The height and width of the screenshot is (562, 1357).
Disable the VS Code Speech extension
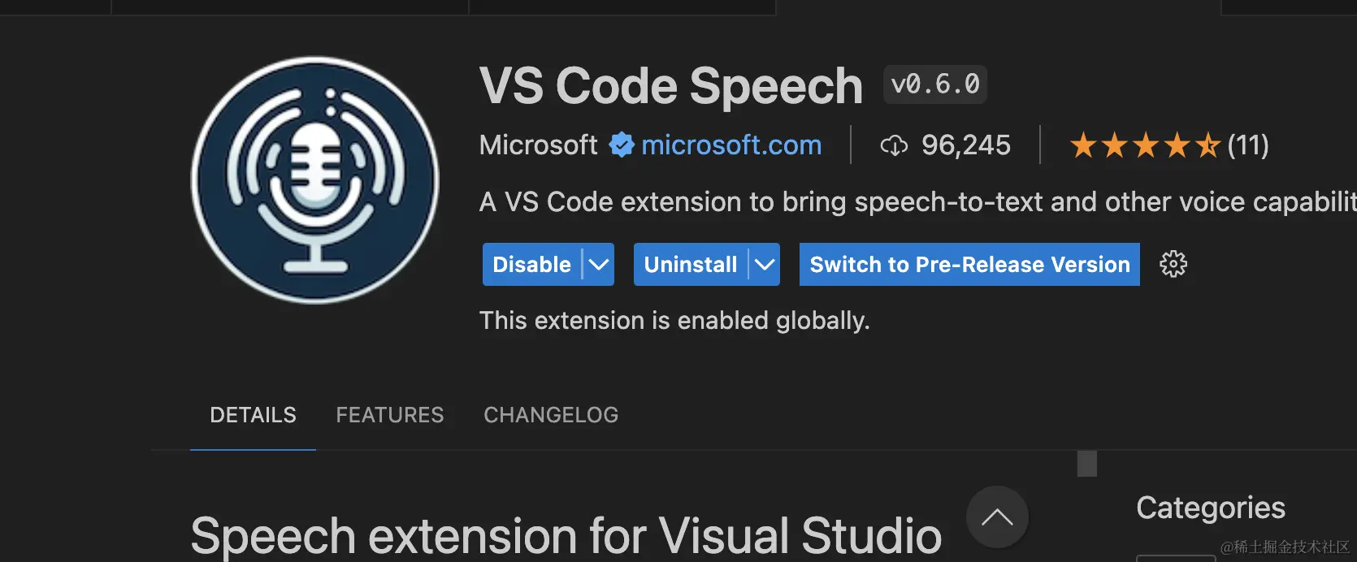click(x=531, y=264)
